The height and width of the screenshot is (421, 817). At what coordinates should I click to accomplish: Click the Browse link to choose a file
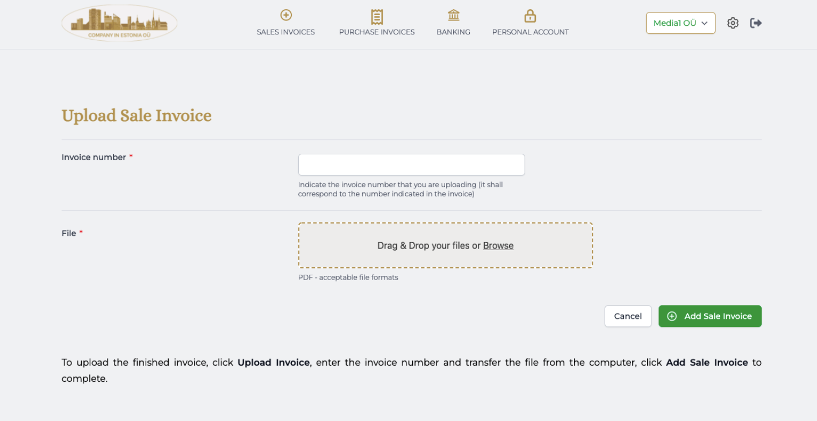(498, 246)
